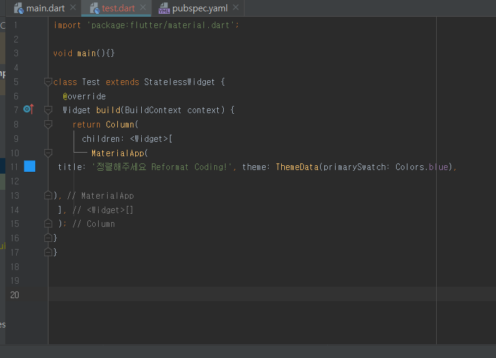
Task: Click the override gutter icon on line 7
Action: pyautogui.click(x=29, y=109)
